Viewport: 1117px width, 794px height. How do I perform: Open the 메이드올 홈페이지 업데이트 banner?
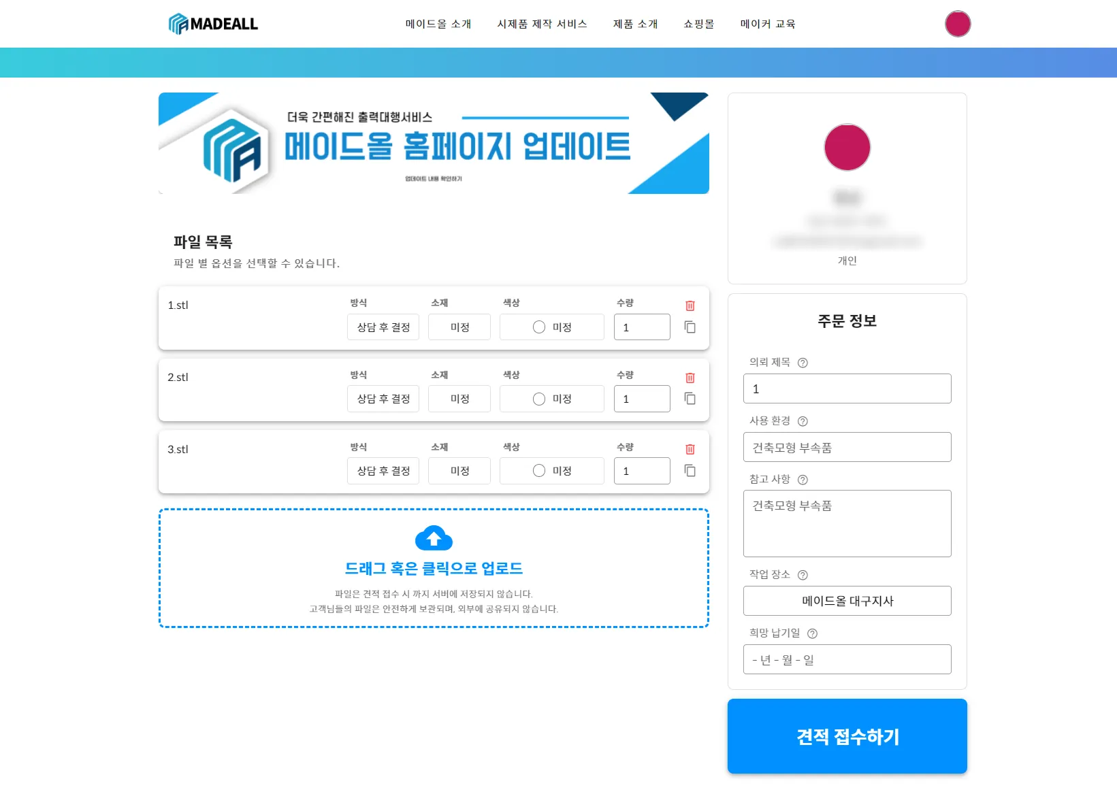434,143
